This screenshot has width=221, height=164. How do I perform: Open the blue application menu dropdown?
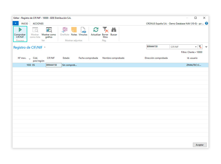[x=16, y=23]
